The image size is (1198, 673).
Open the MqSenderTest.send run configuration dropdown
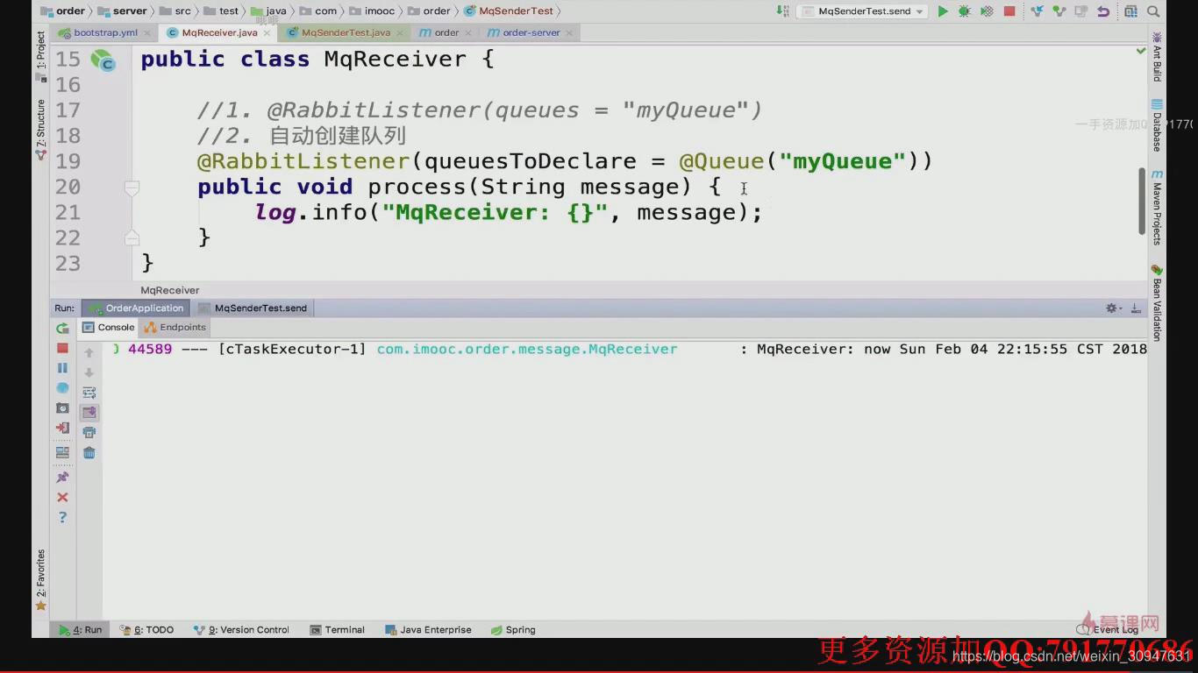click(x=863, y=11)
